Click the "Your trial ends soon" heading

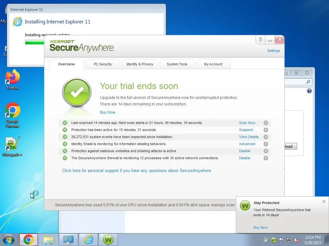tap(139, 86)
